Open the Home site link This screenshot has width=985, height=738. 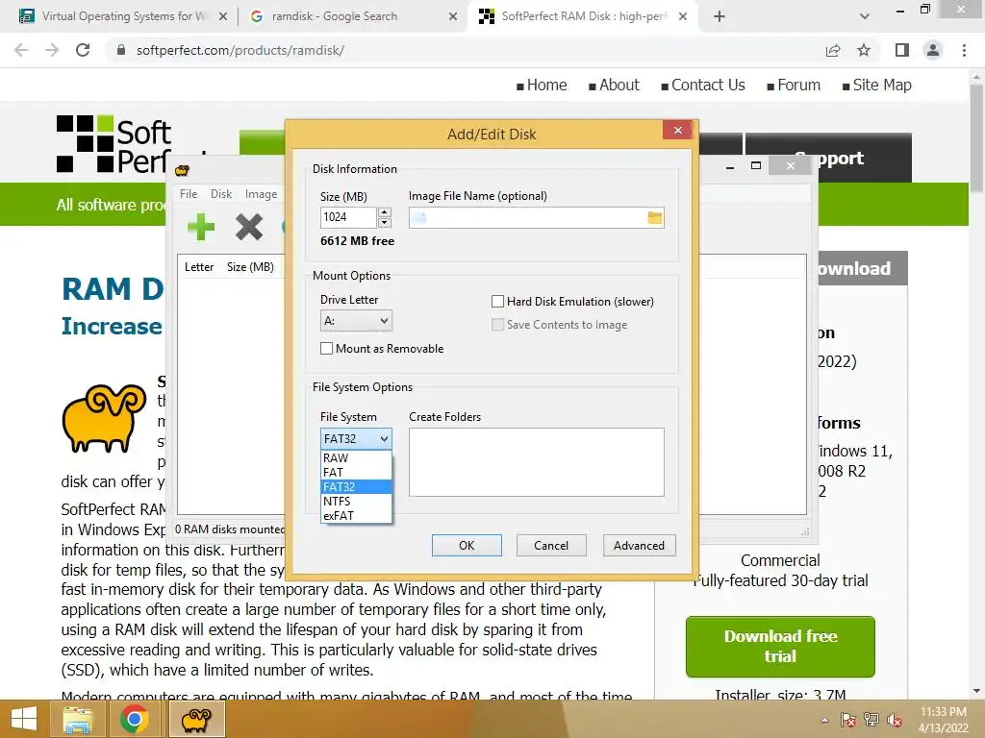pyautogui.click(x=546, y=85)
